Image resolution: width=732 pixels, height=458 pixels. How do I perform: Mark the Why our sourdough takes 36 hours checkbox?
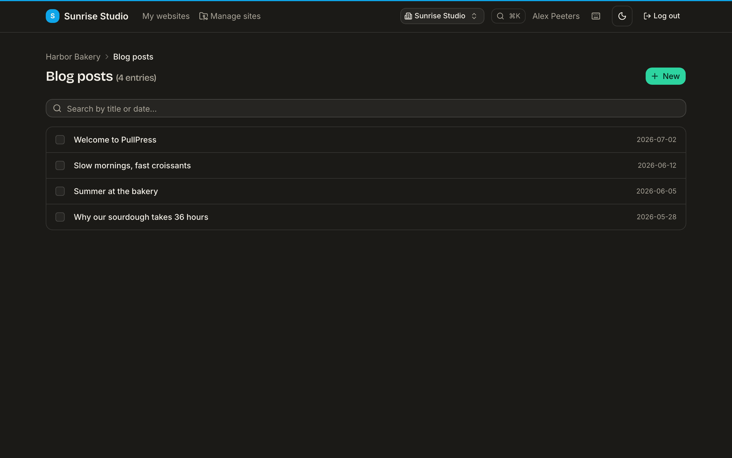(x=60, y=217)
